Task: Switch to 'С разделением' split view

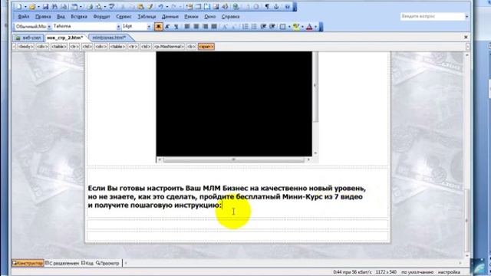Action: tap(62, 263)
